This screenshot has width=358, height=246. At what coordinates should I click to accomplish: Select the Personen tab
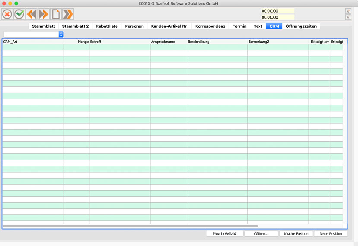pyautogui.click(x=134, y=26)
